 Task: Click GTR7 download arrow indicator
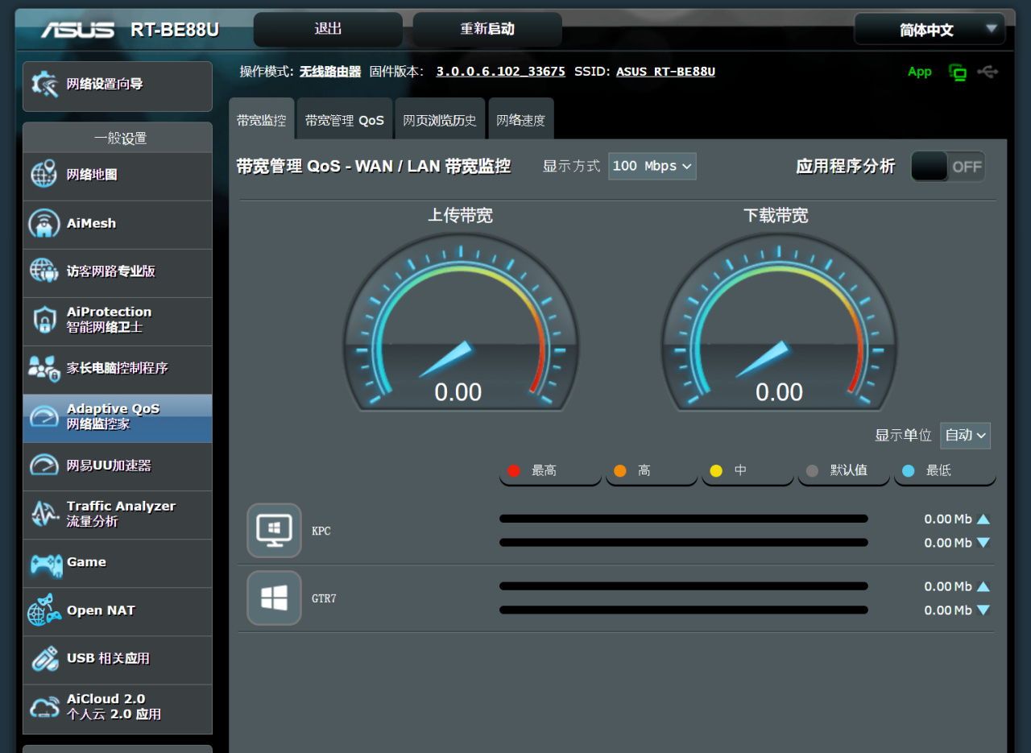(983, 610)
